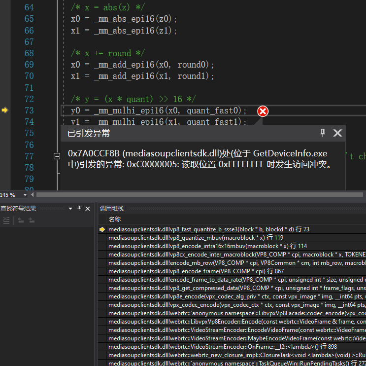Click the clear all results icon in 查找符号结果
This screenshot has width=366, height=366.
(x=6, y=220)
